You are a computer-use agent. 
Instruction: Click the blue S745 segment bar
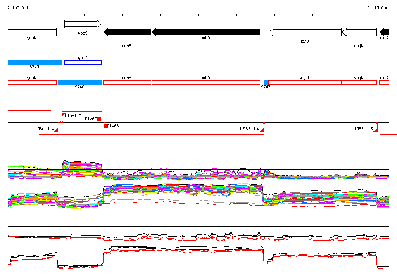(x=35, y=62)
